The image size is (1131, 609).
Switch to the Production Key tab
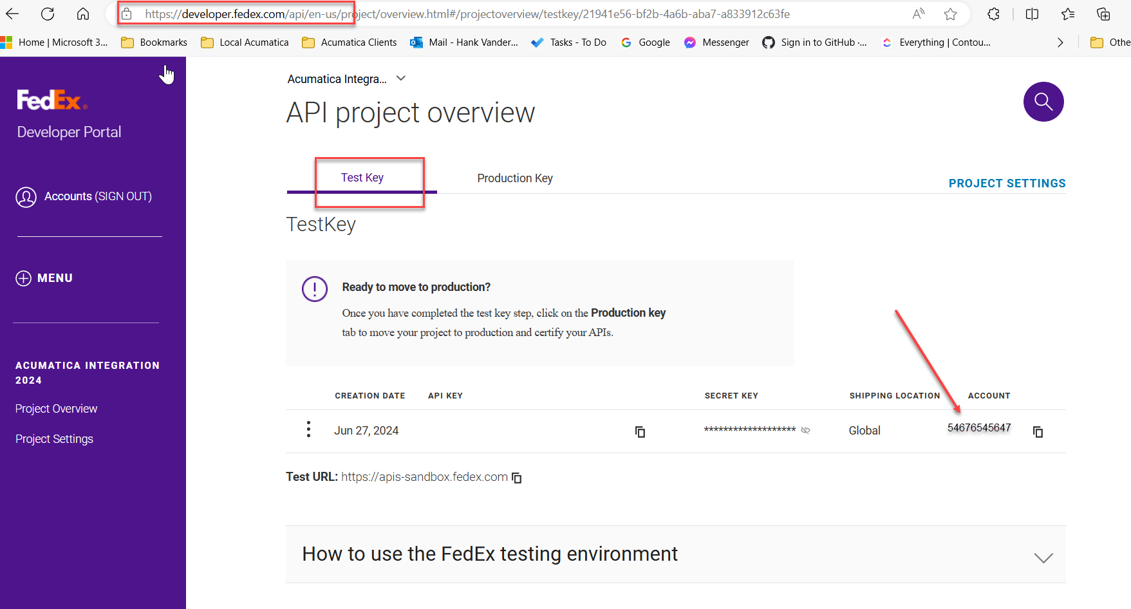515,178
